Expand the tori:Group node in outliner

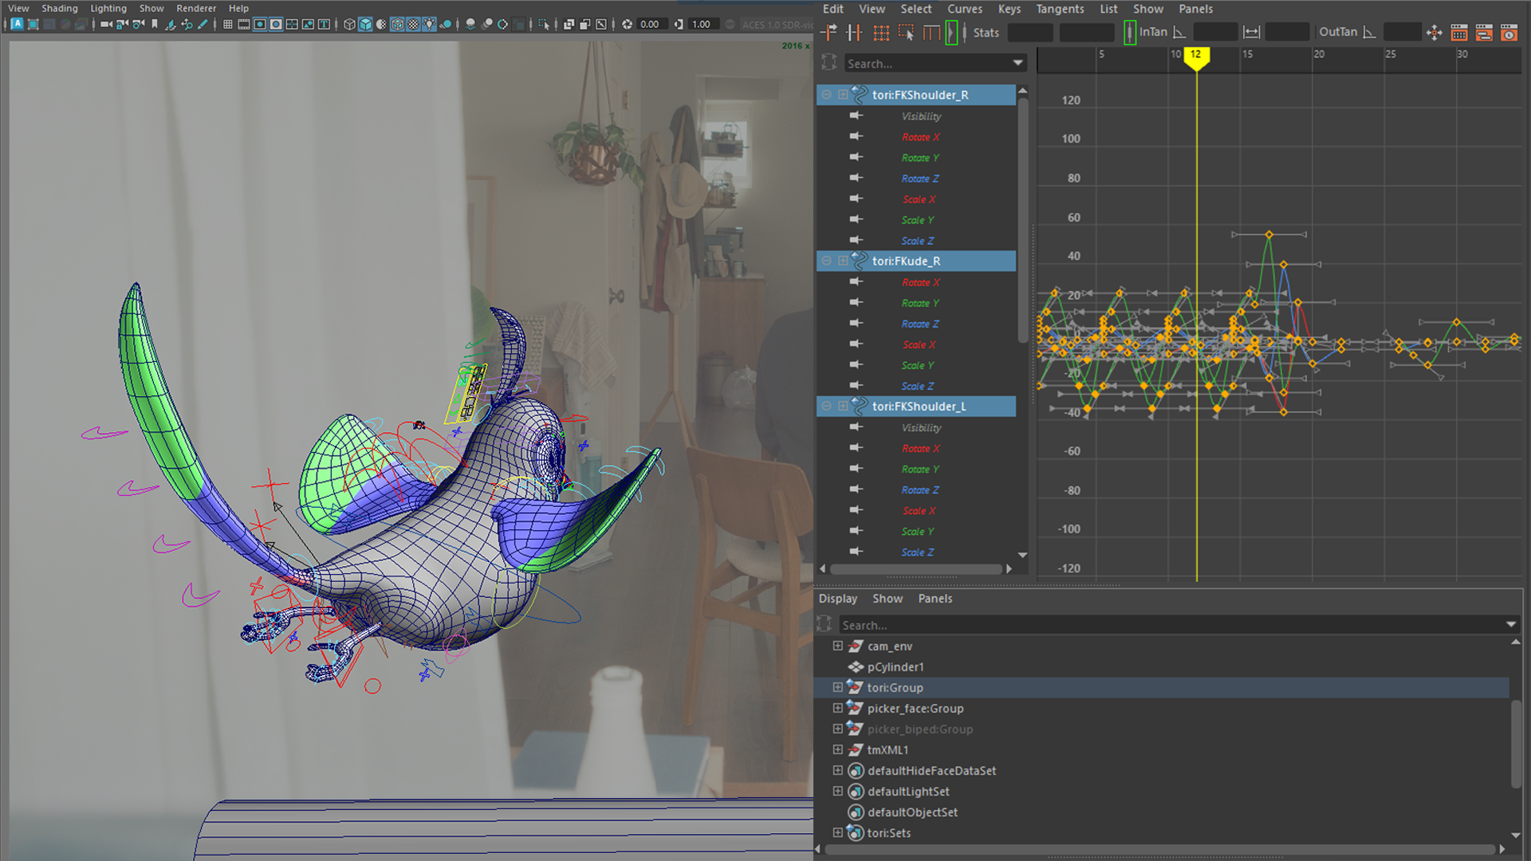[x=837, y=687]
